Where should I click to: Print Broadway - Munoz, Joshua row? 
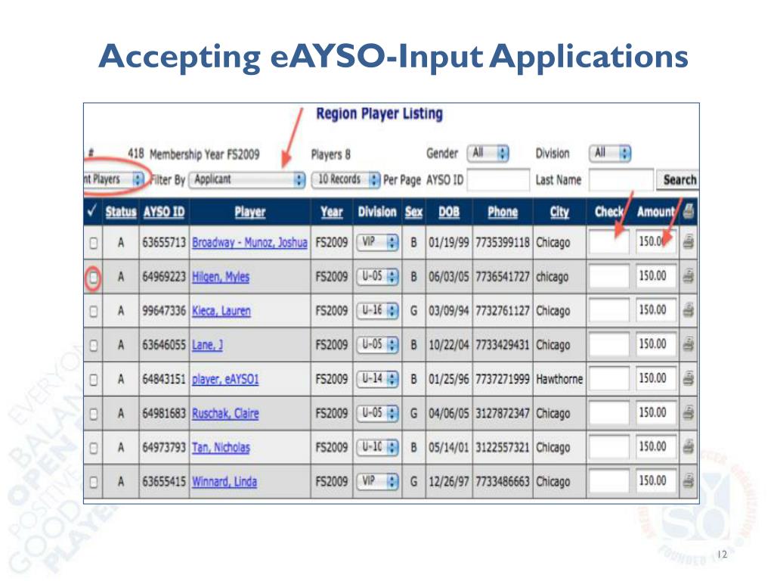pyautogui.click(x=689, y=242)
